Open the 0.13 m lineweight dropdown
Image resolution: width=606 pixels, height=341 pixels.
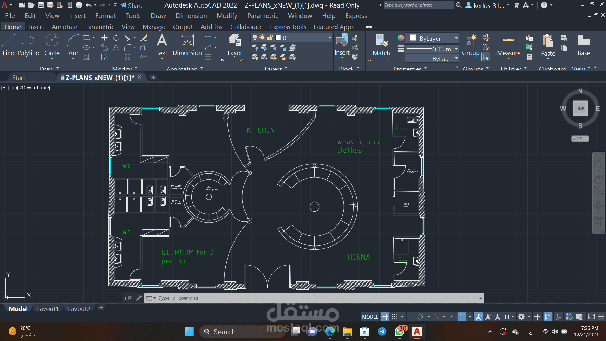click(432, 49)
